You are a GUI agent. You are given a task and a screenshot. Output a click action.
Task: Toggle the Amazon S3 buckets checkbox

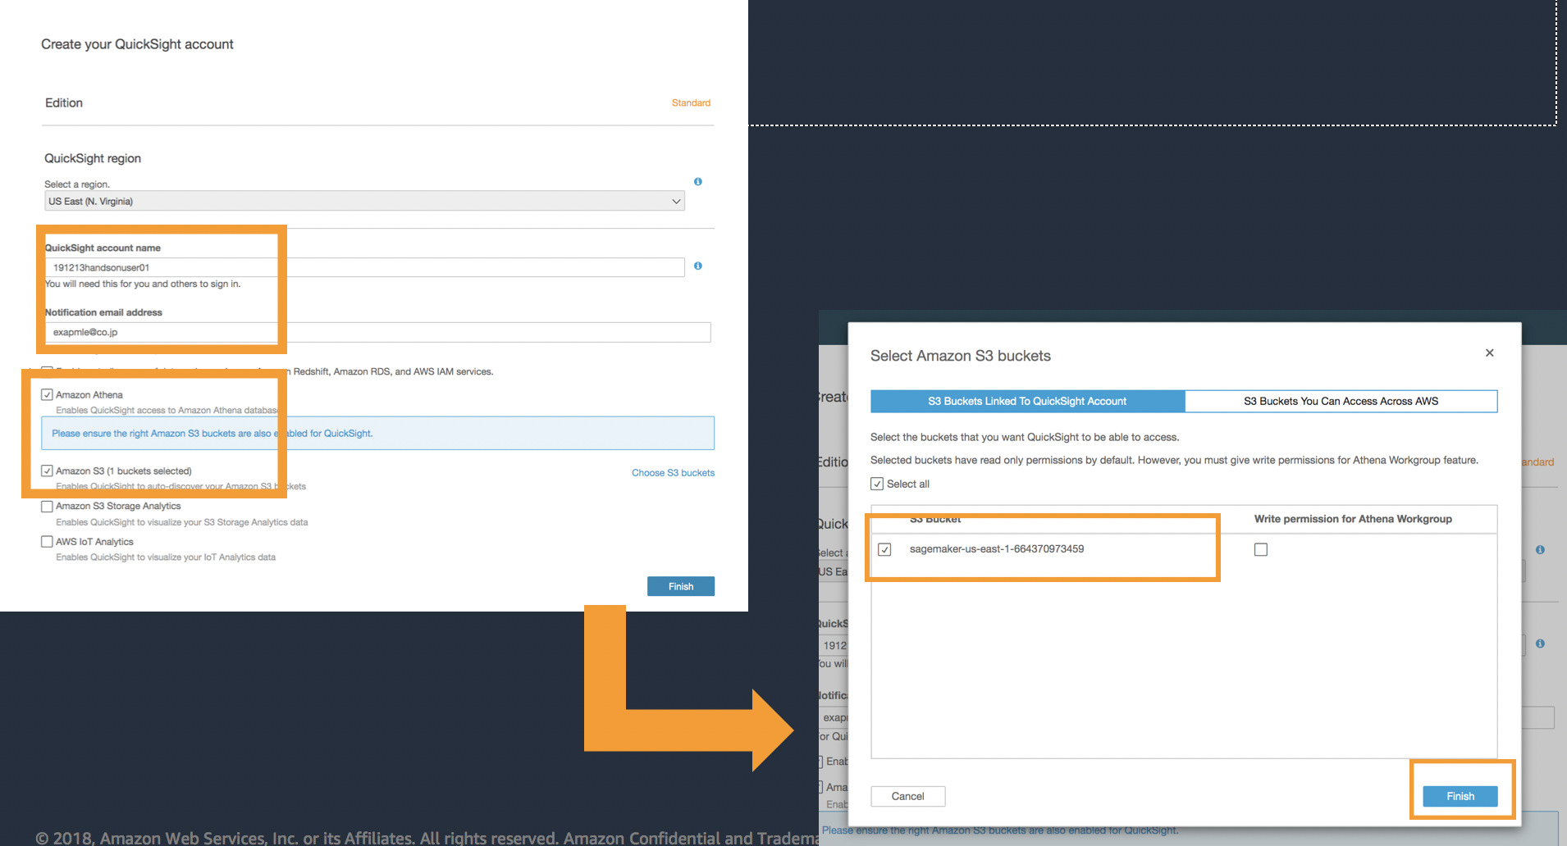coord(47,471)
